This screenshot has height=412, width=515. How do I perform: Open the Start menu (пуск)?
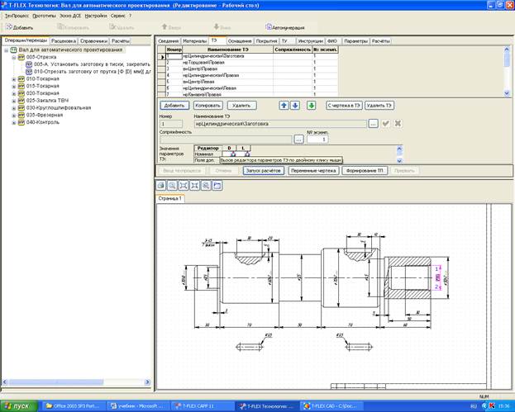click(19, 406)
